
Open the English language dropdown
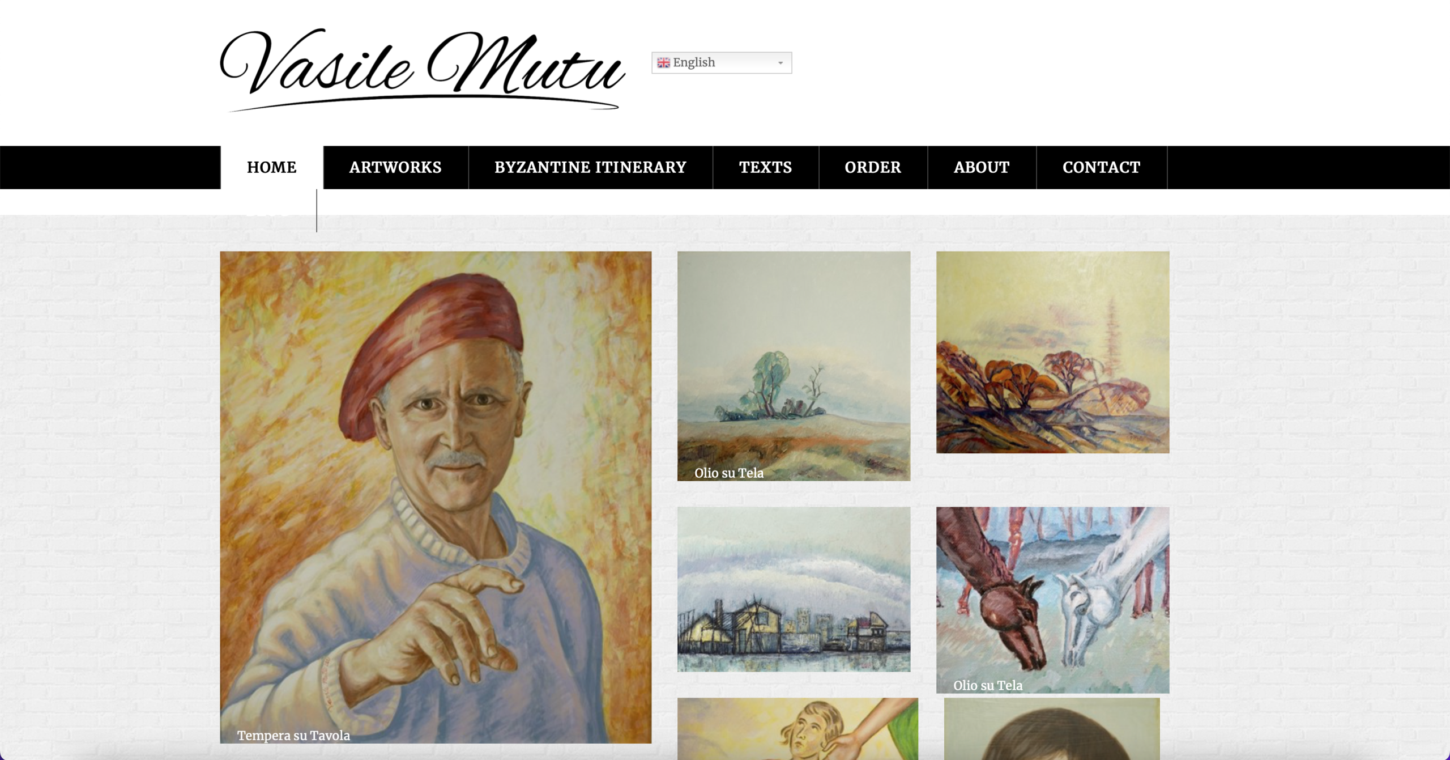tap(722, 63)
